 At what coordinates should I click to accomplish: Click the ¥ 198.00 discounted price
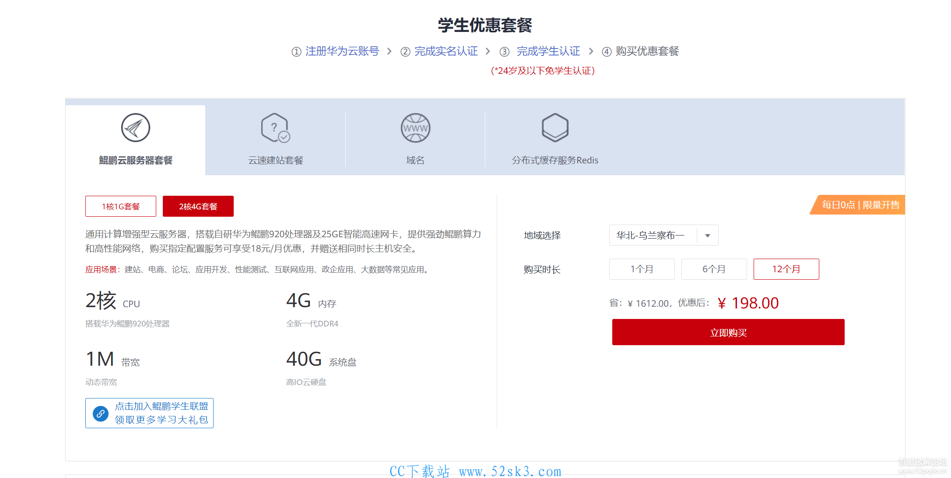point(748,303)
